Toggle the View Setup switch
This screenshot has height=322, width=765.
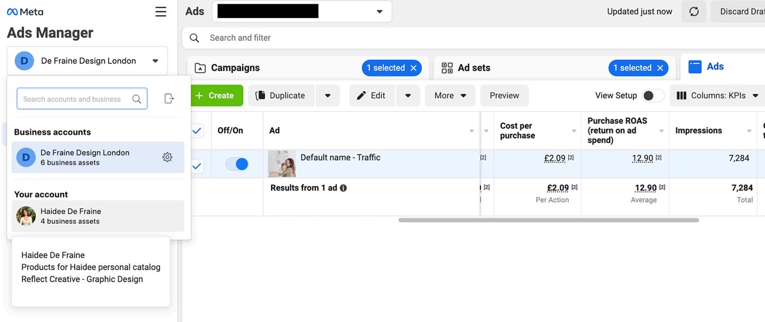coord(652,96)
